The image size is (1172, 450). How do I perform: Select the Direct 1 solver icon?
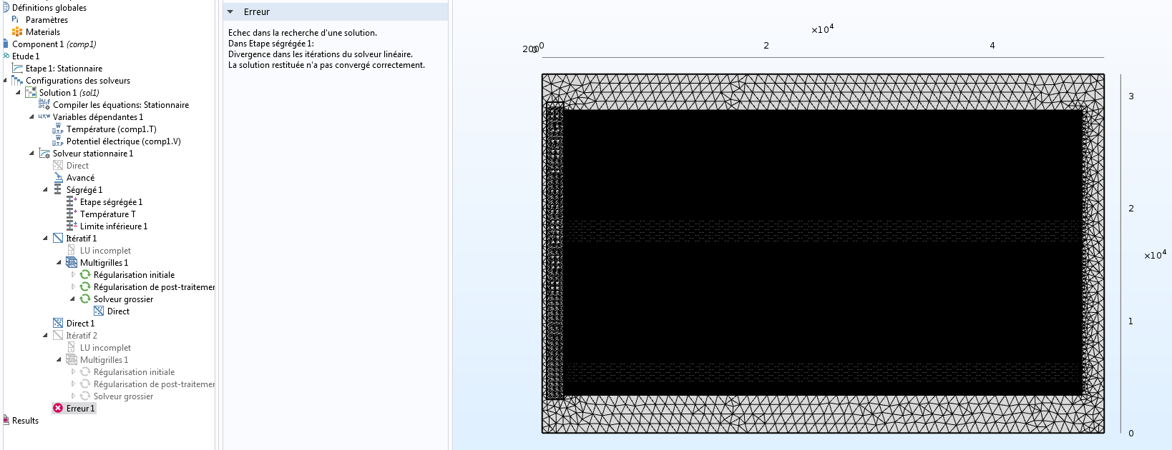point(58,324)
